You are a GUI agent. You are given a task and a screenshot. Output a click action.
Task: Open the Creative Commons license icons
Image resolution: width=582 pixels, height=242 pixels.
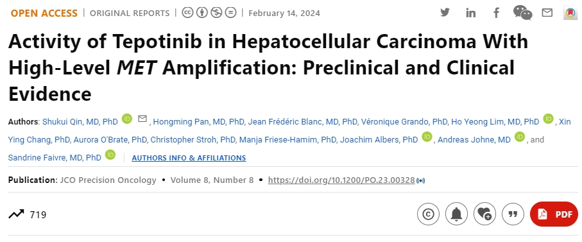(209, 13)
